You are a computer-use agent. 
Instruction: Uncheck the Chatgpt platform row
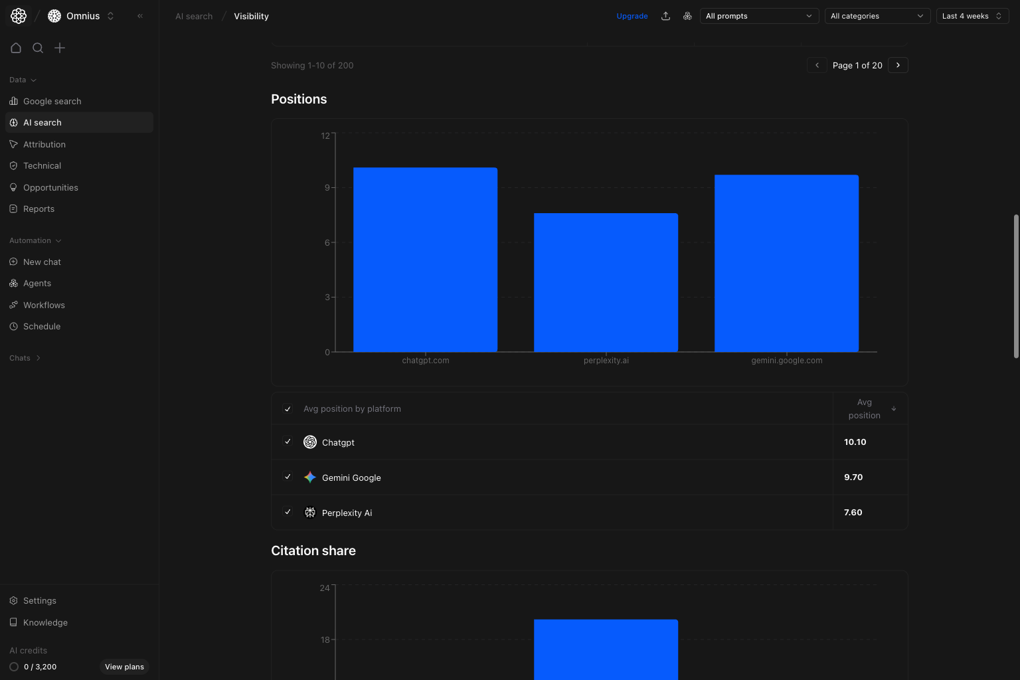tap(288, 442)
